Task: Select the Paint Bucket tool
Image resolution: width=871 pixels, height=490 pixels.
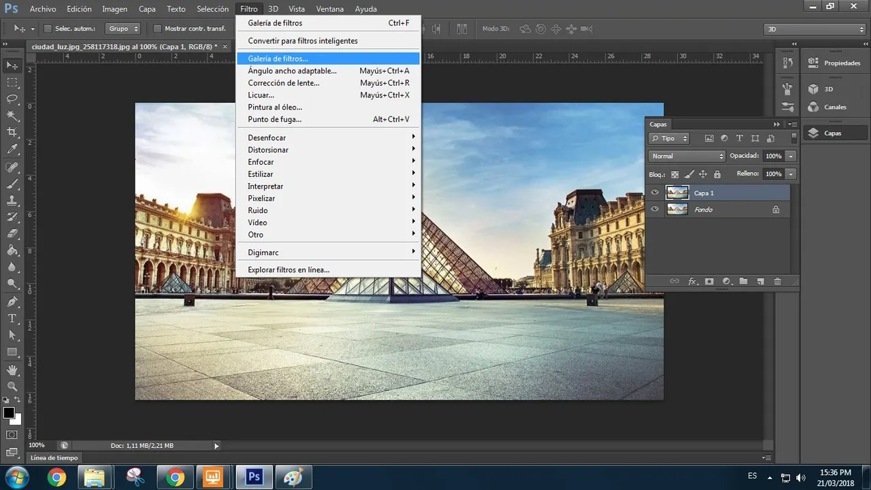Action: pyautogui.click(x=12, y=251)
